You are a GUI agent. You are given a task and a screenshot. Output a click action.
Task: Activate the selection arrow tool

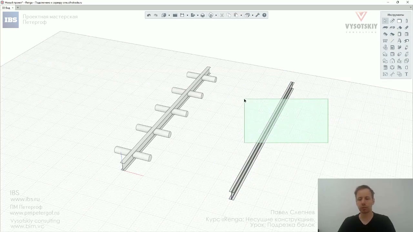[385, 21]
